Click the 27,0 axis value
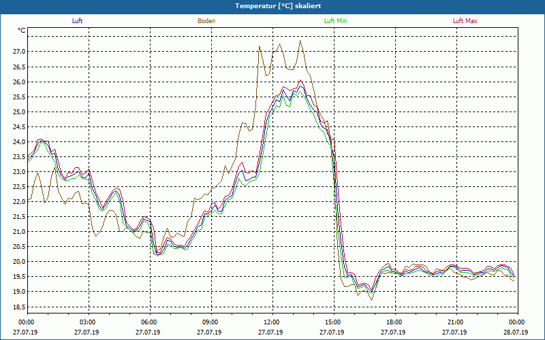 pos(19,52)
